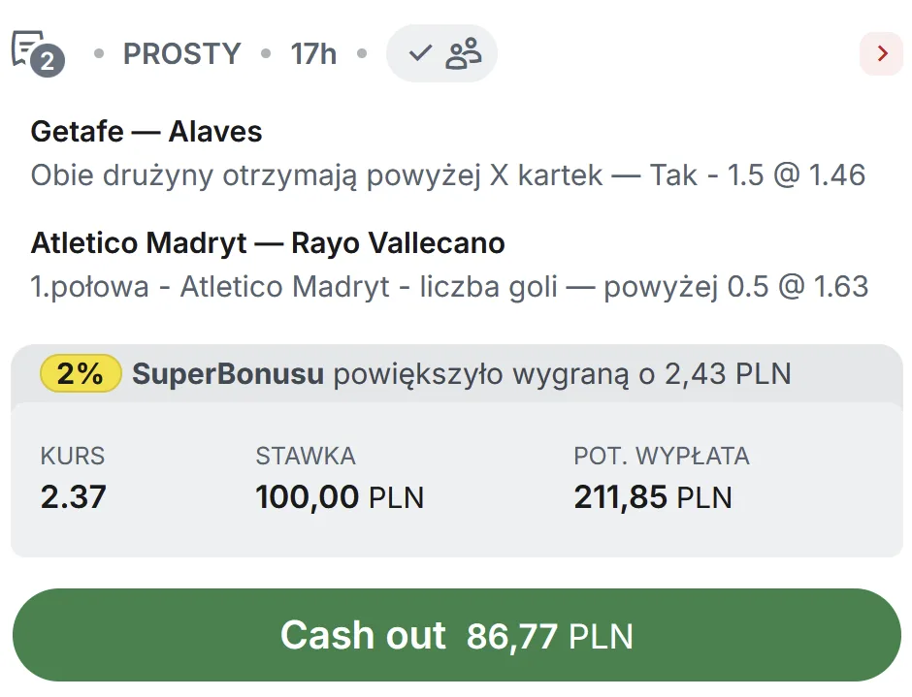Screen dimensions: 912x697
Task: Select the cards bet line under Getafe — Alaves
Action: (448, 175)
